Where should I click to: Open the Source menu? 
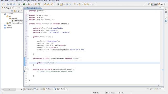coord(12,1)
